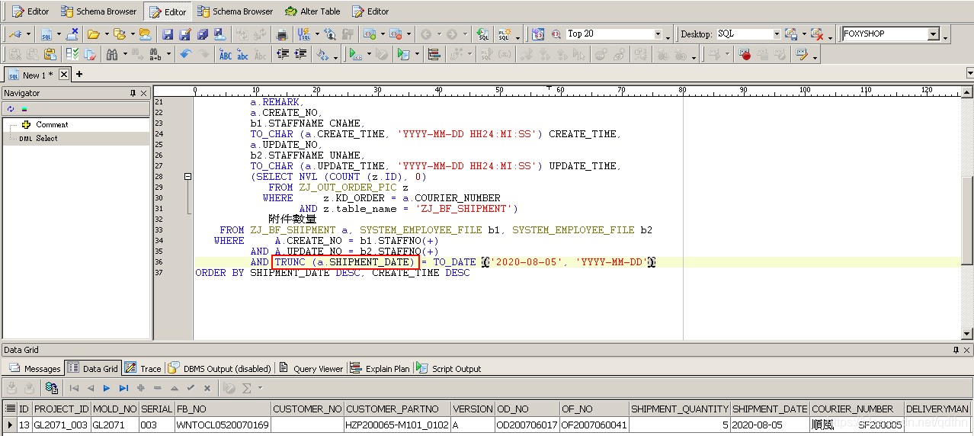Go to next record in Data Grid
Screen dimensions: 974x436
pyautogui.click(x=107, y=388)
